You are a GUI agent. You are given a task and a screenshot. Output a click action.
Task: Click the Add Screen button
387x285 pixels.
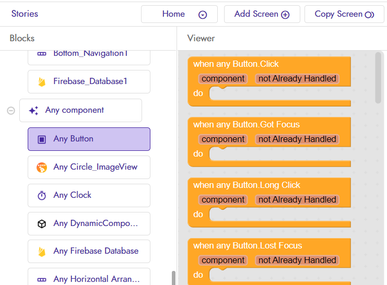[262, 14]
